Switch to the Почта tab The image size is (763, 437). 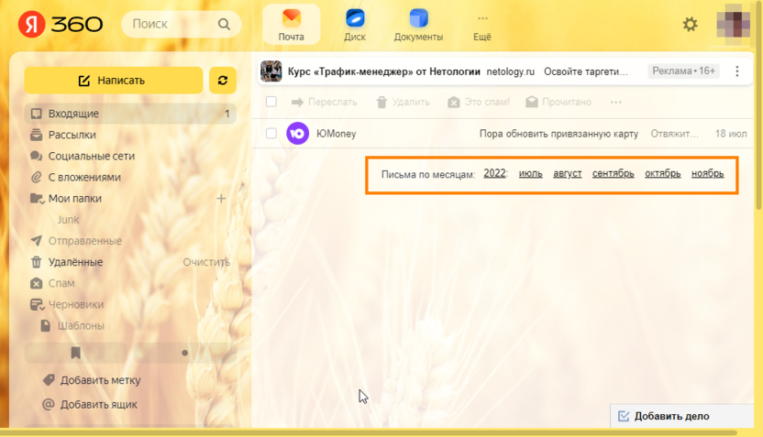point(291,25)
